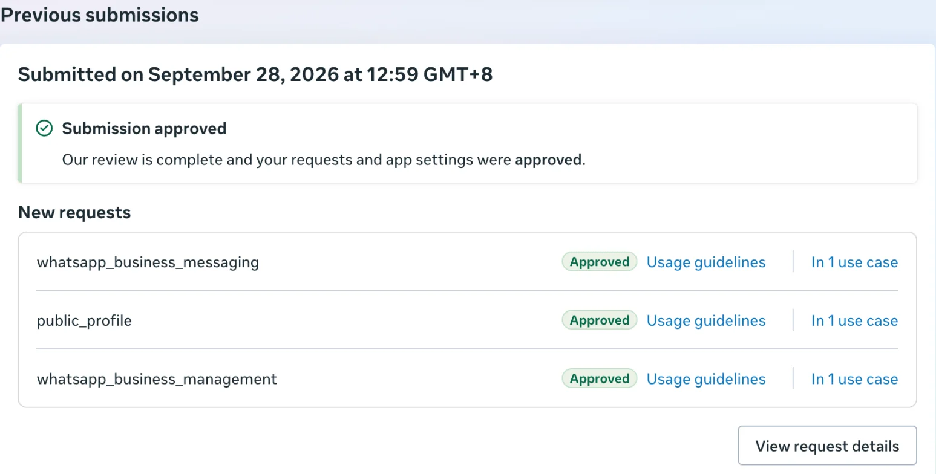Click the Previous submissions heading

[x=100, y=15]
